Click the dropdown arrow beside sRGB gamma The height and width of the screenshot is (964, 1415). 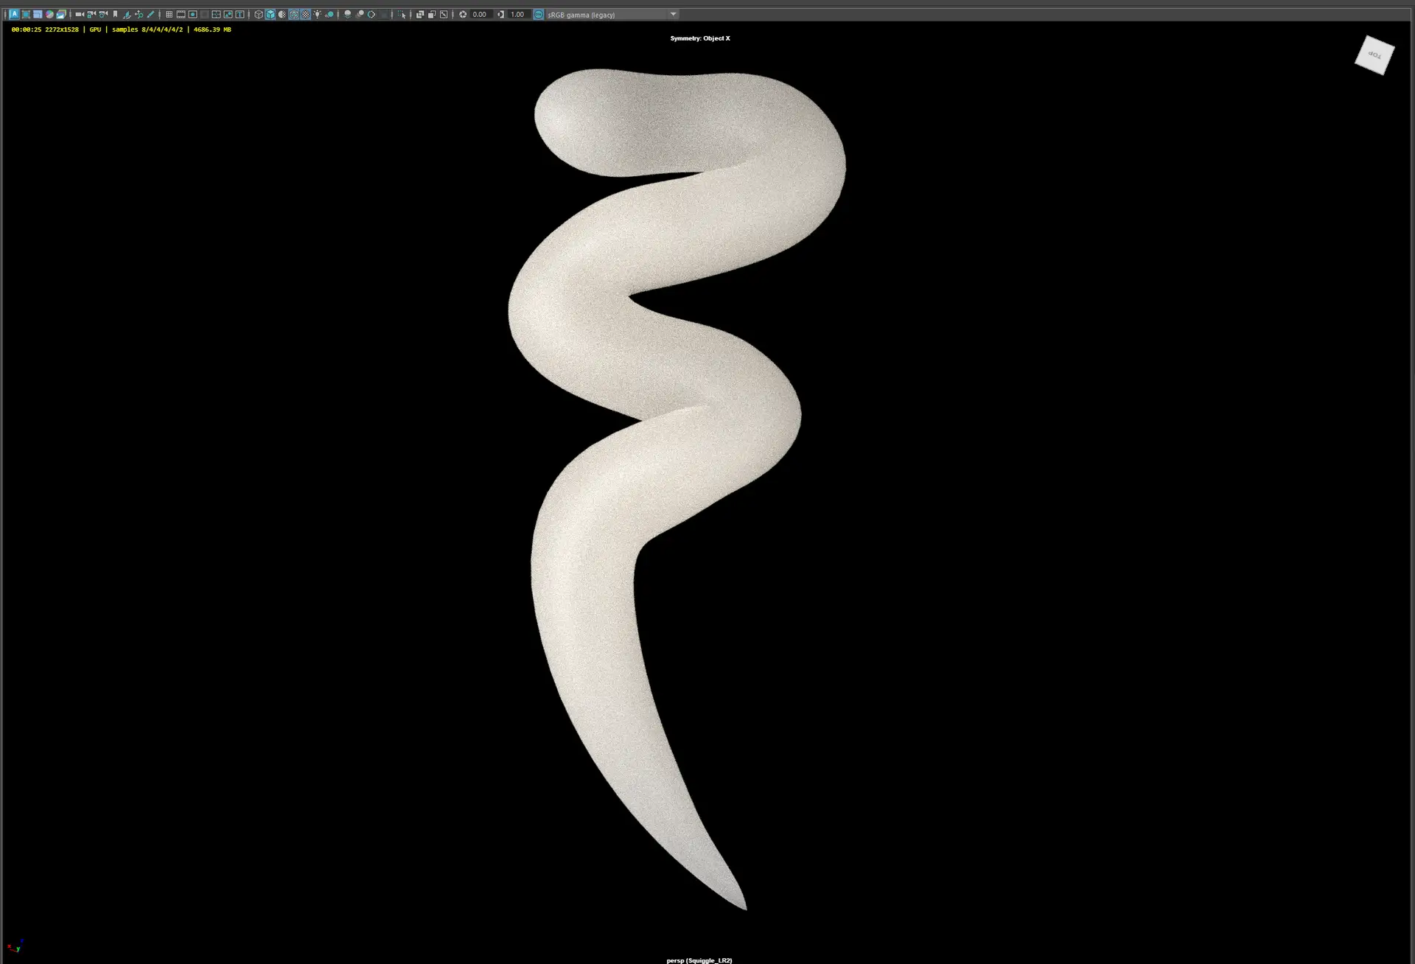(673, 14)
